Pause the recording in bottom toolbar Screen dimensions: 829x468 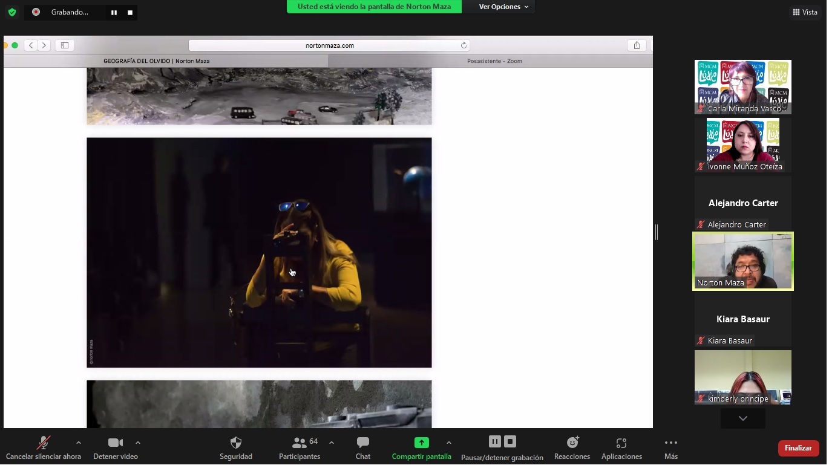(x=494, y=442)
